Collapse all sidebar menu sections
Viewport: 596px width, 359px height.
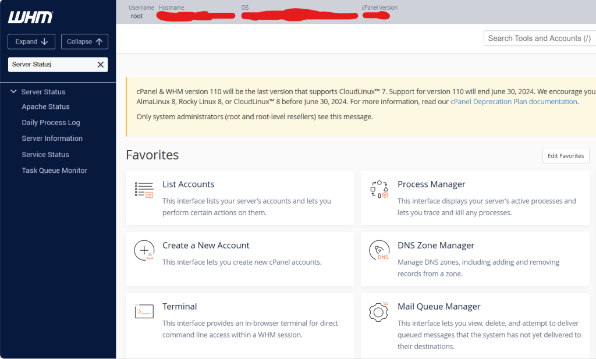pyautogui.click(x=84, y=41)
